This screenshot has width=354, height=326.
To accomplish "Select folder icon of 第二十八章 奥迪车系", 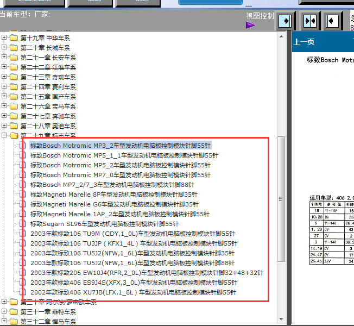I will (x=14, y=126).
